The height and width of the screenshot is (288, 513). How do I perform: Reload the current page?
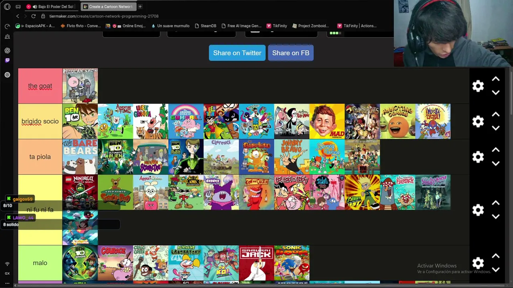tap(34, 16)
